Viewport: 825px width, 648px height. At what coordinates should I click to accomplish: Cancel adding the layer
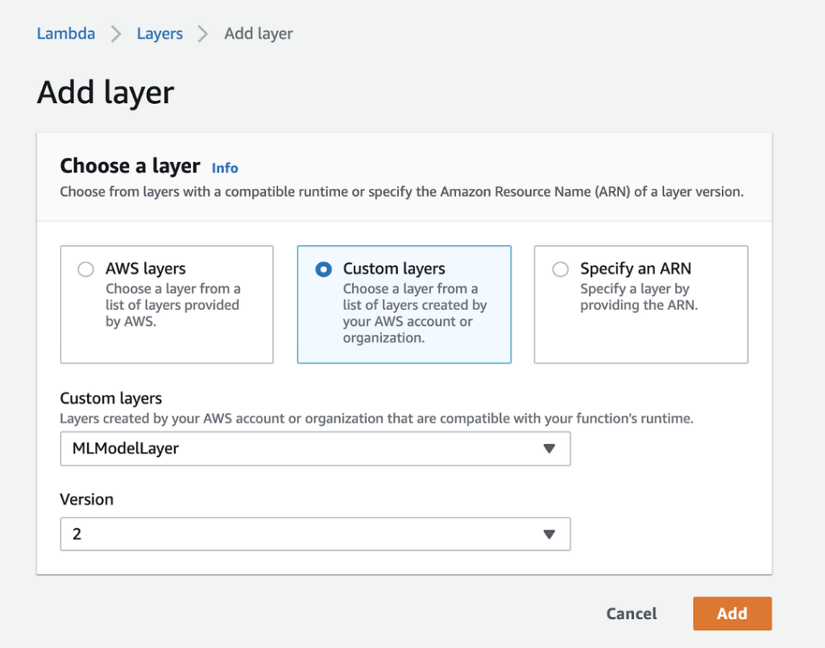coord(631,613)
